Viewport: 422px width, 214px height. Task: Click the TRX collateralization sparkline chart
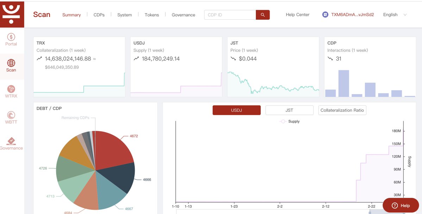click(79, 84)
